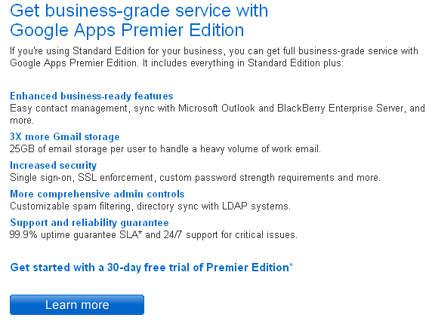Click the words Microsoft Outlook
The image size is (432, 324).
pyautogui.click(x=217, y=109)
